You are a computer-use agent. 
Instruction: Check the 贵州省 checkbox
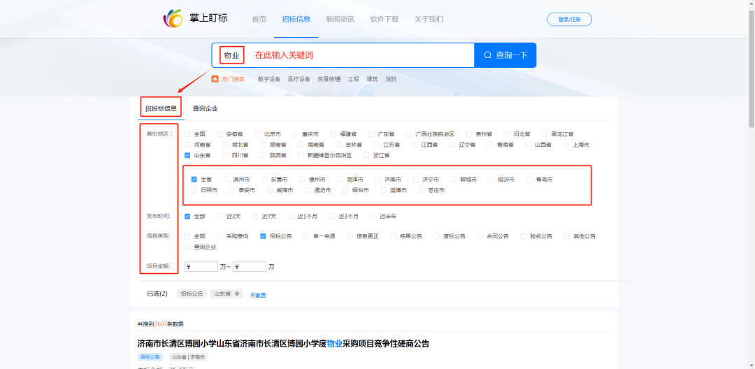(x=469, y=134)
